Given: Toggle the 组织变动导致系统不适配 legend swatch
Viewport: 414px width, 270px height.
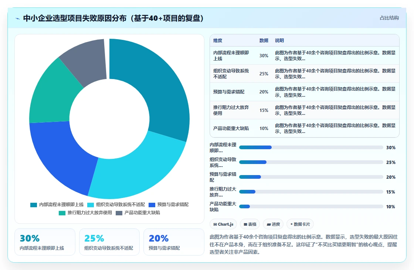Looking at the screenshot, I should tap(91, 205).
